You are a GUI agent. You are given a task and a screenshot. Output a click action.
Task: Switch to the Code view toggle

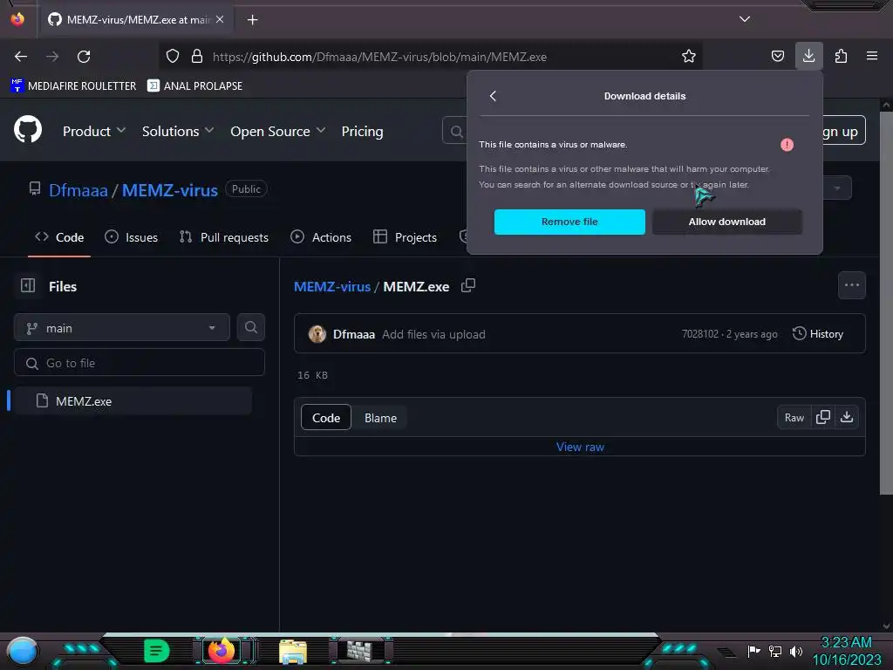[326, 418]
